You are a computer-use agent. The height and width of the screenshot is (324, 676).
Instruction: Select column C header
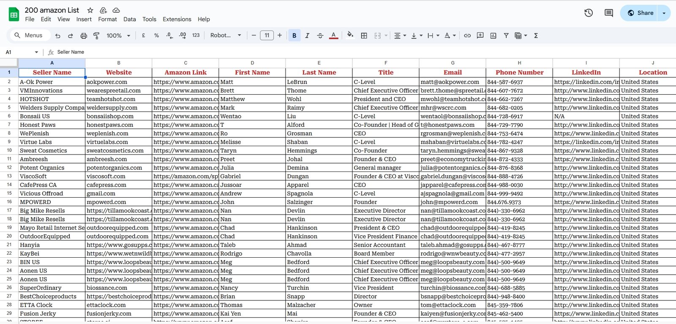(x=185, y=63)
